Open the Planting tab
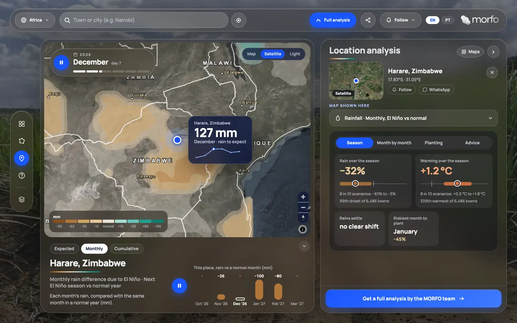Image resolution: width=517 pixels, height=323 pixels. point(433,143)
